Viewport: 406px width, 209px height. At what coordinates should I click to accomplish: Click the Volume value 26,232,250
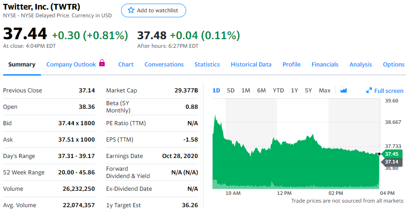pos(79,189)
